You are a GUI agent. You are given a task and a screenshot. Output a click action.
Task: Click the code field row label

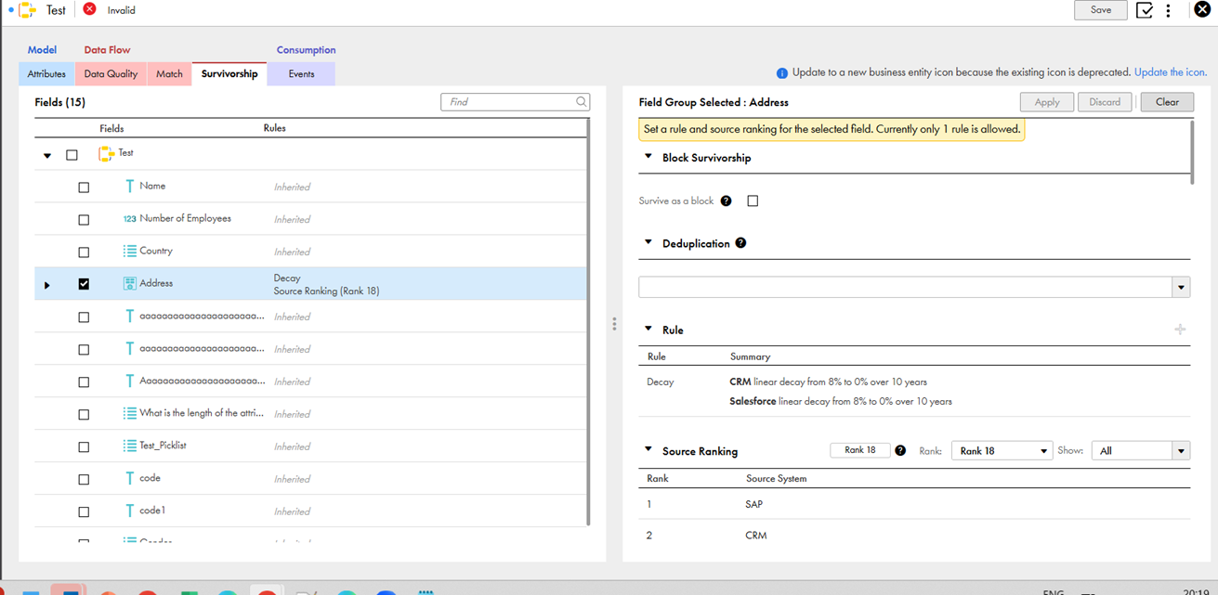150,478
